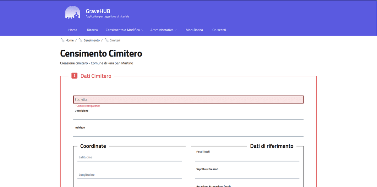Open the Cimiteri breadcrumb link
The height and width of the screenshot is (187, 377).
click(x=114, y=40)
